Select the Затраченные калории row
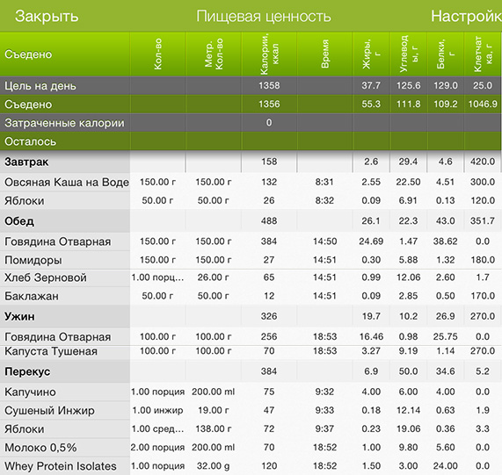This screenshot has height=475, width=502. 251,123
